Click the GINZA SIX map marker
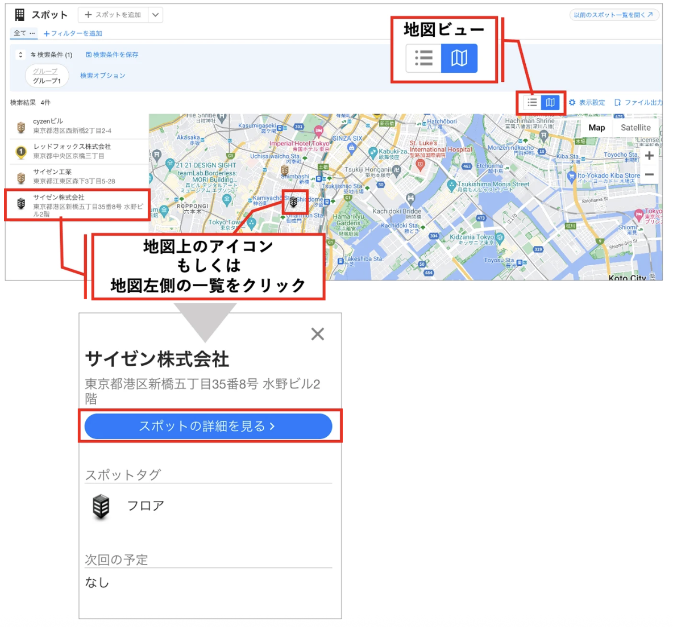The height and width of the screenshot is (627, 673). (x=352, y=148)
